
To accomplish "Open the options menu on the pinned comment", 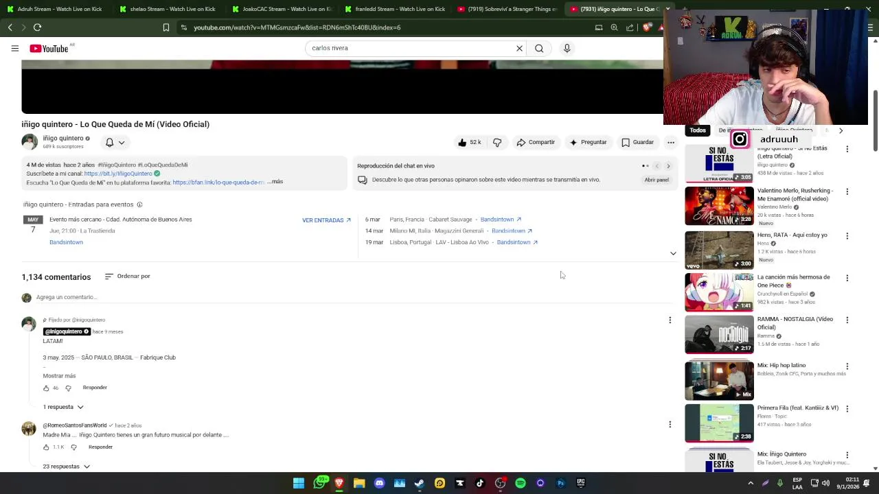I will [x=670, y=320].
